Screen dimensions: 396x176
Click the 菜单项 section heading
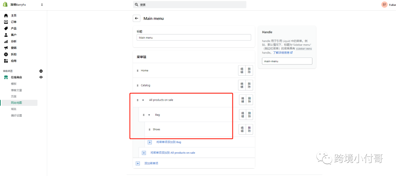(x=142, y=57)
